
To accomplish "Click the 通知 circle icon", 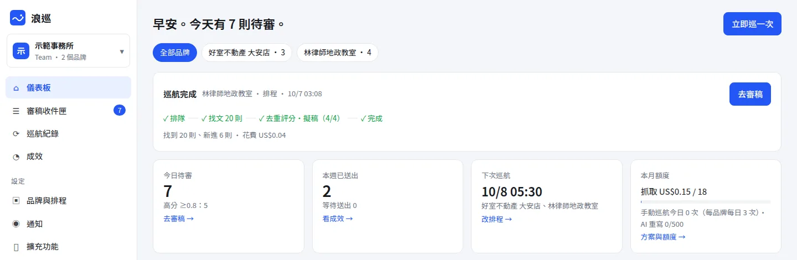I will pos(15,224).
